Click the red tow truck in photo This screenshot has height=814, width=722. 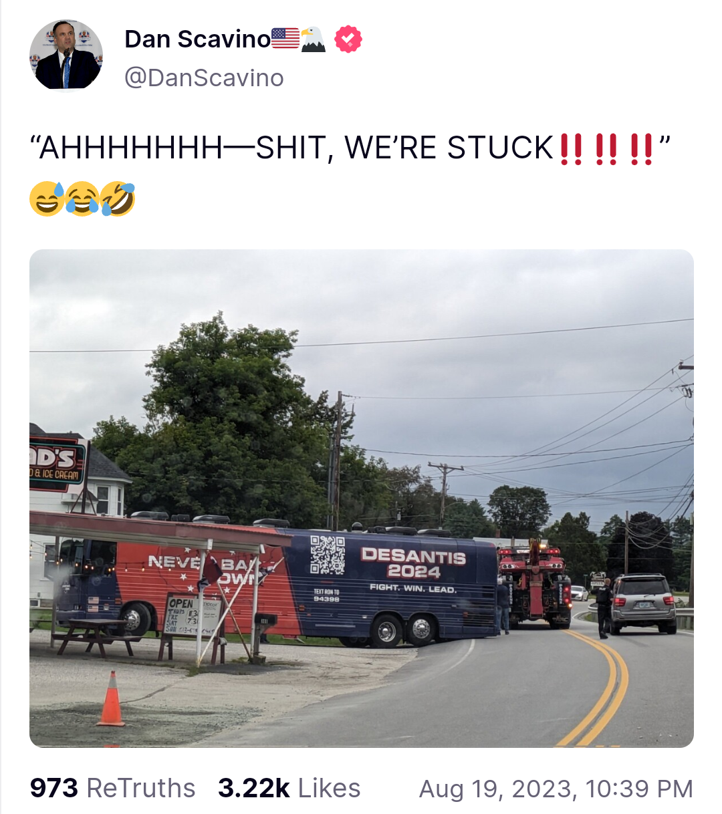535,585
